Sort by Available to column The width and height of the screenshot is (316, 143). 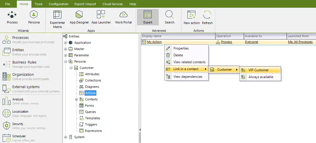tap(265, 36)
